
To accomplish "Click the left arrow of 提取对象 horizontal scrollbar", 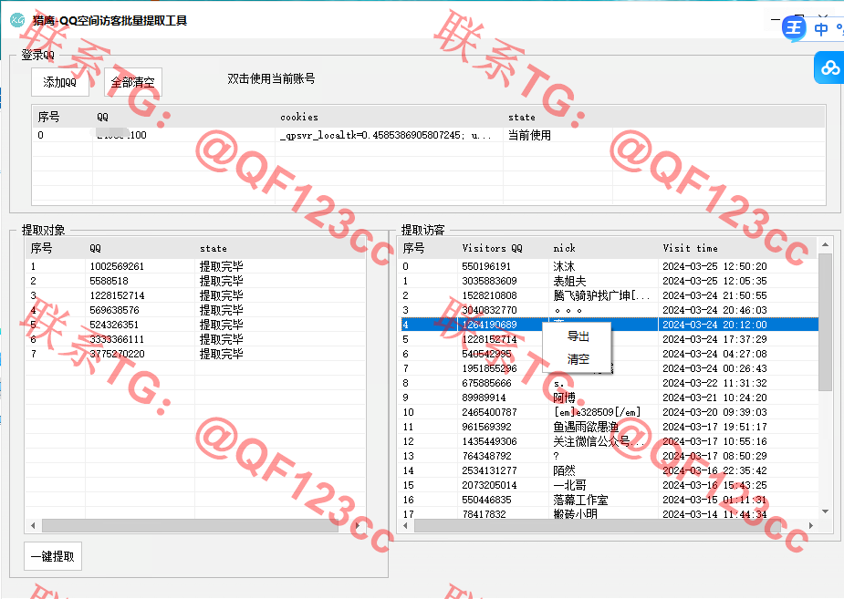I will pos(33,525).
